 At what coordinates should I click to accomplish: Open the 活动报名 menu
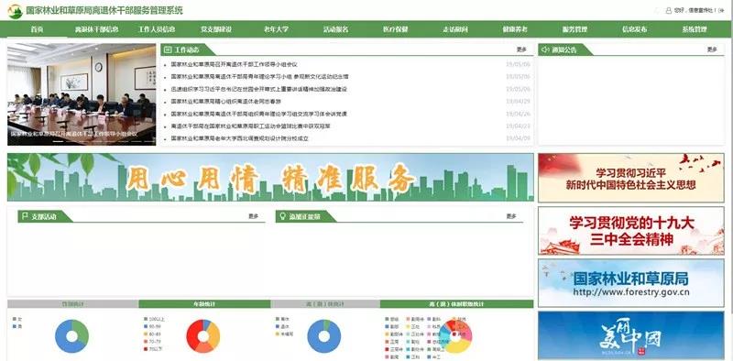(x=335, y=29)
